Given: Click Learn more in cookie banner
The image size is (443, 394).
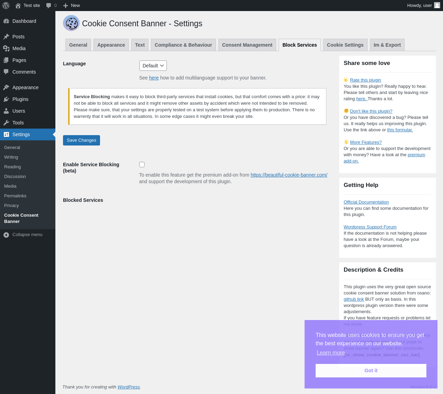Looking at the screenshot, I should coord(331,353).
